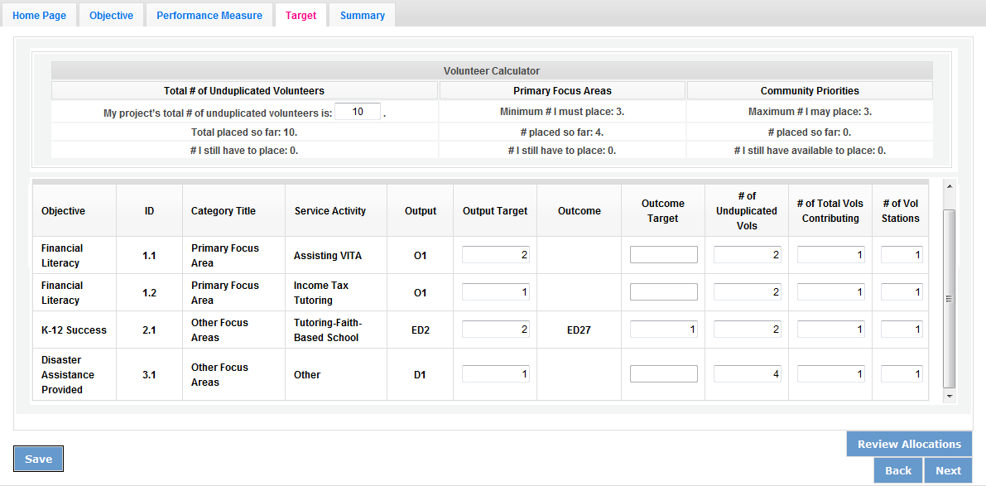Click the table's vertical scrollbar thumb

click(x=949, y=298)
